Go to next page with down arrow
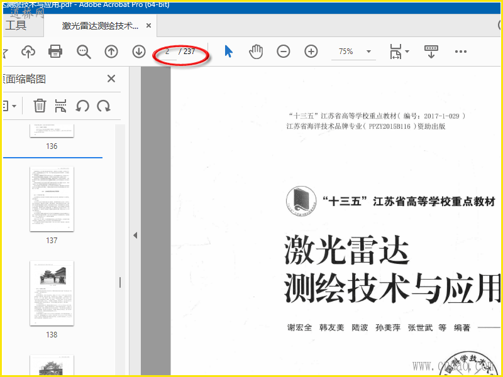The image size is (503, 377). (139, 52)
